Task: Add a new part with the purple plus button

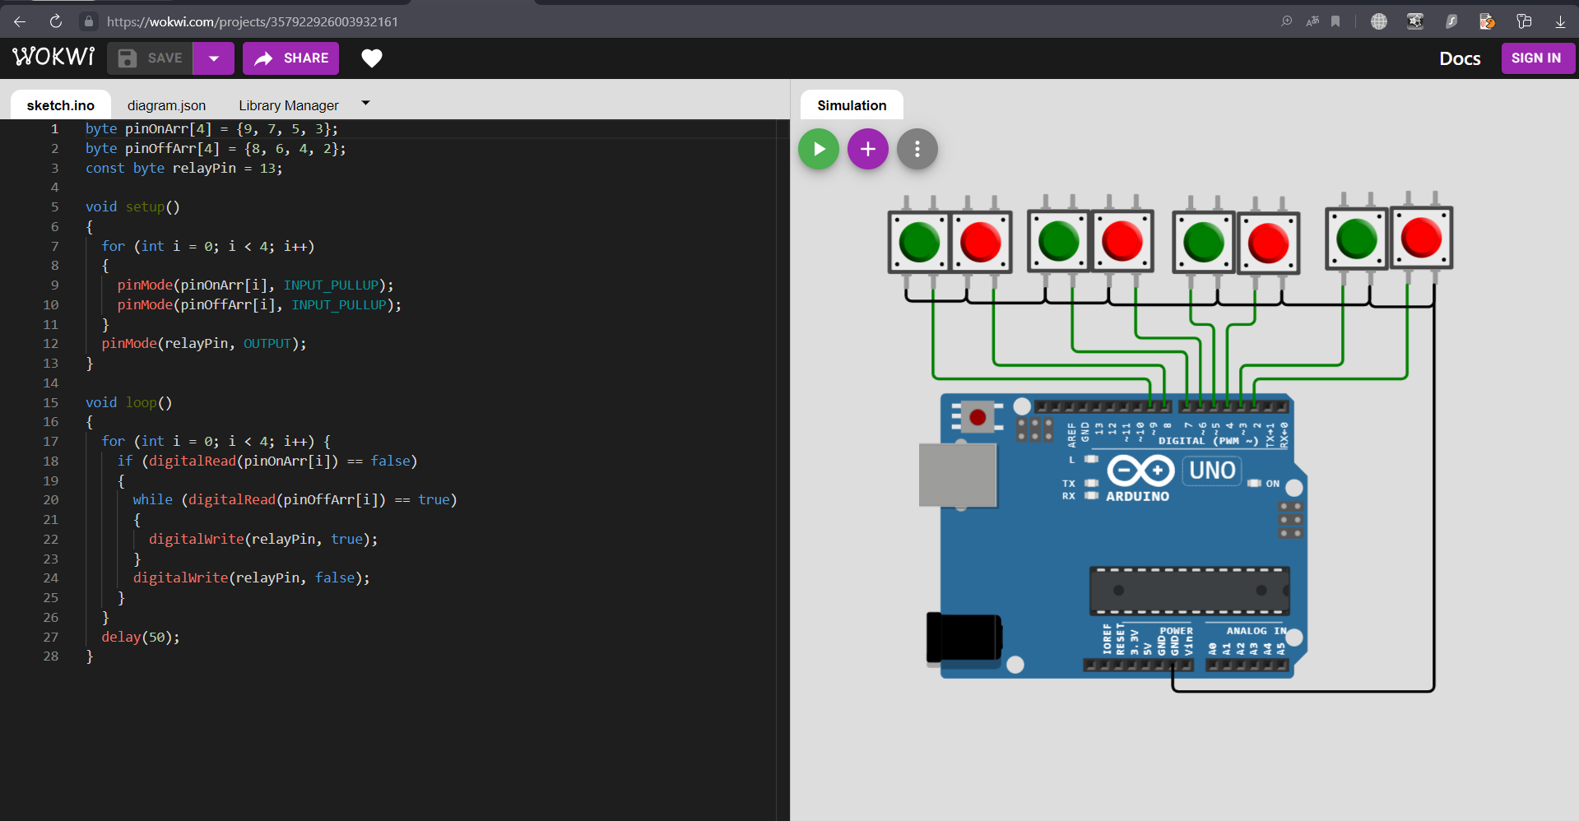Action: click(867, 149)
